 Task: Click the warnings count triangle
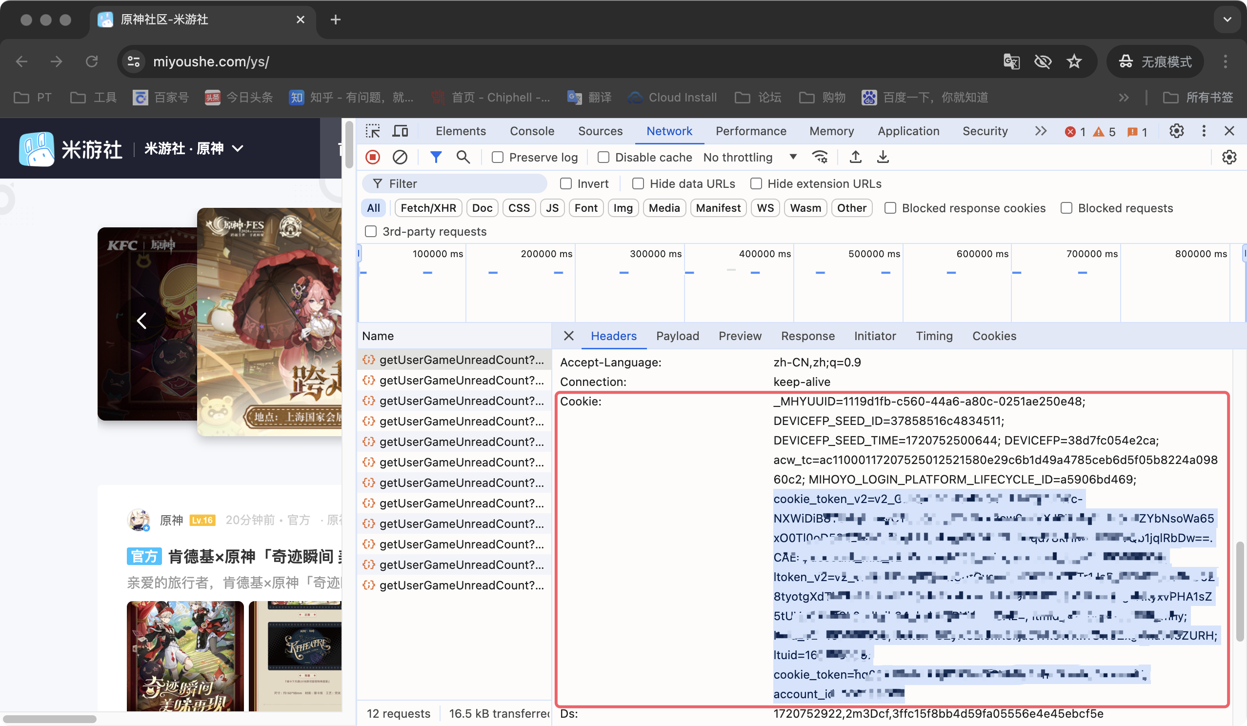1105,132
